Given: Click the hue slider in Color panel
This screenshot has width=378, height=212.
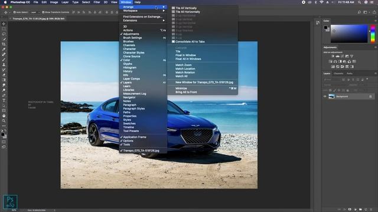Looking at the screenshot, I should pos(373,34).
